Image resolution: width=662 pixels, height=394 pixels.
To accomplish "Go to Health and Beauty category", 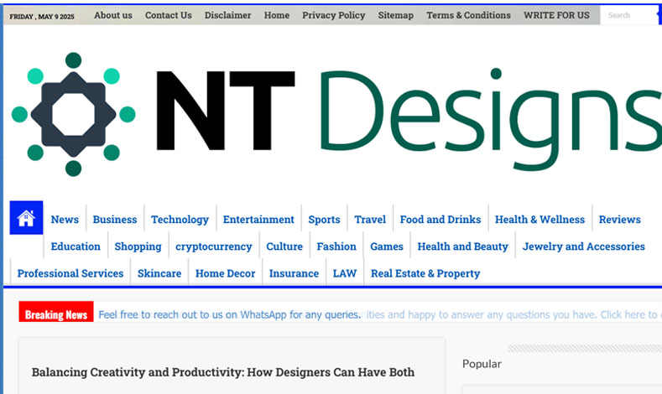I will [x=462, y=246].
